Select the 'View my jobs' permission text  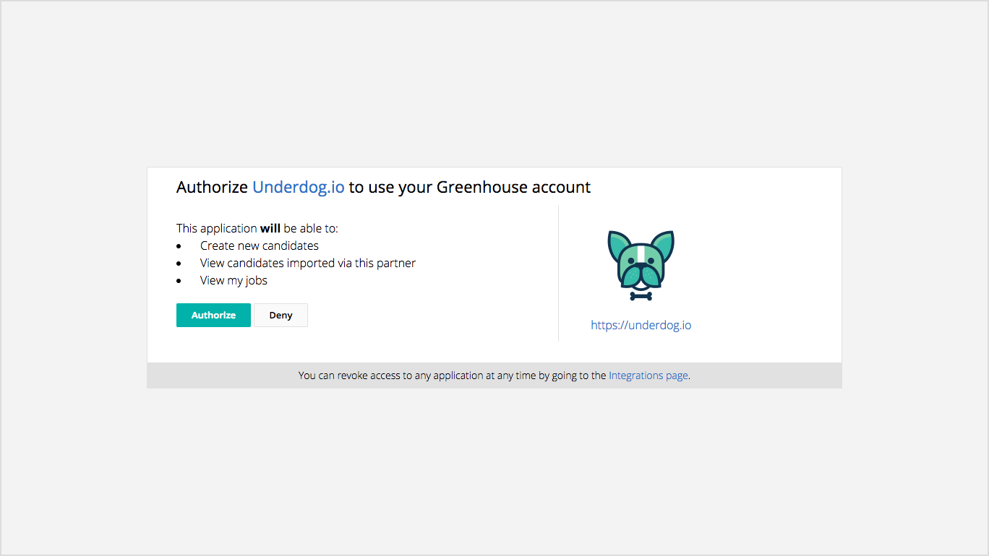pos(234,280)
